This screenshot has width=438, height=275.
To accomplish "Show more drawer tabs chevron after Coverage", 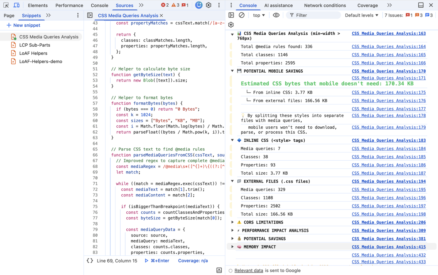I will click(389, 5).
